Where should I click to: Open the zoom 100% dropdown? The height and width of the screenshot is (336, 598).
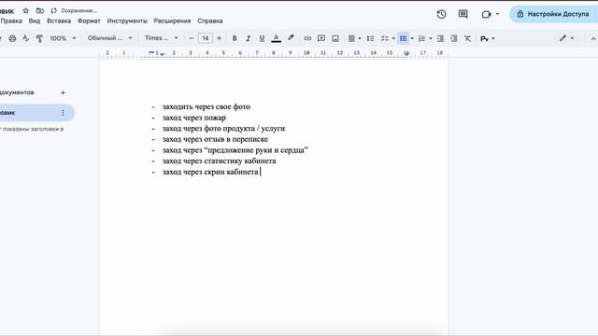(x=63, y=38)
